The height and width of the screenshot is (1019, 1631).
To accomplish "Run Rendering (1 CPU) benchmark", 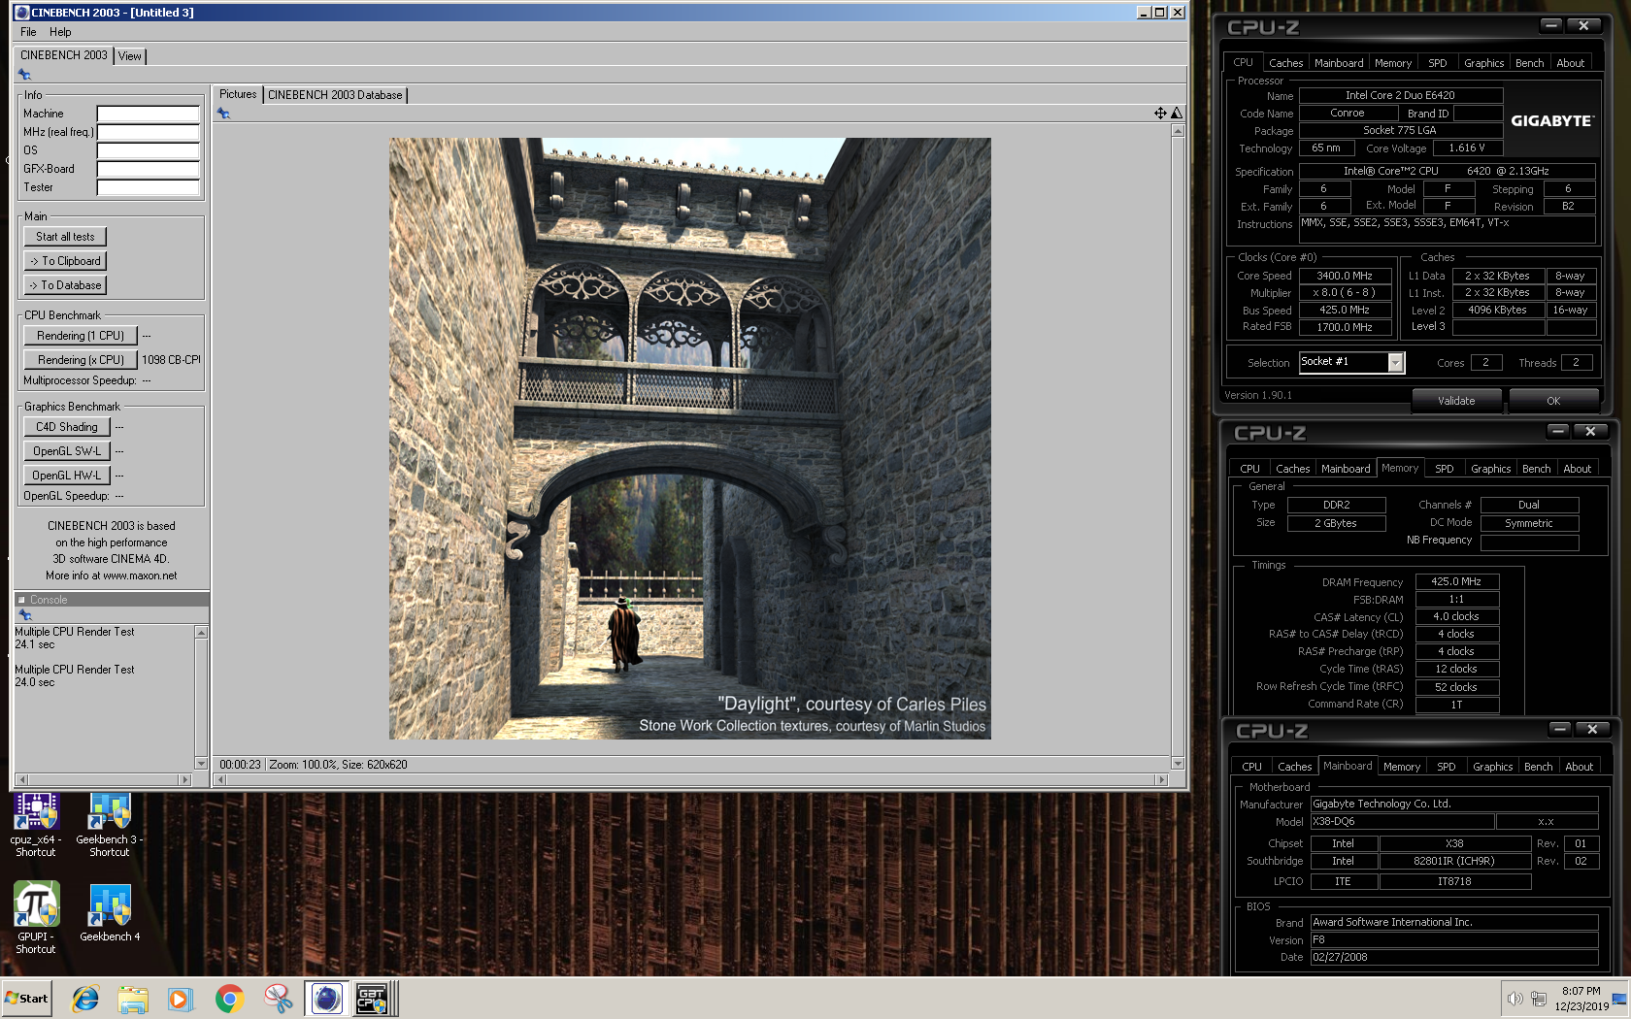I will [81, 336].
